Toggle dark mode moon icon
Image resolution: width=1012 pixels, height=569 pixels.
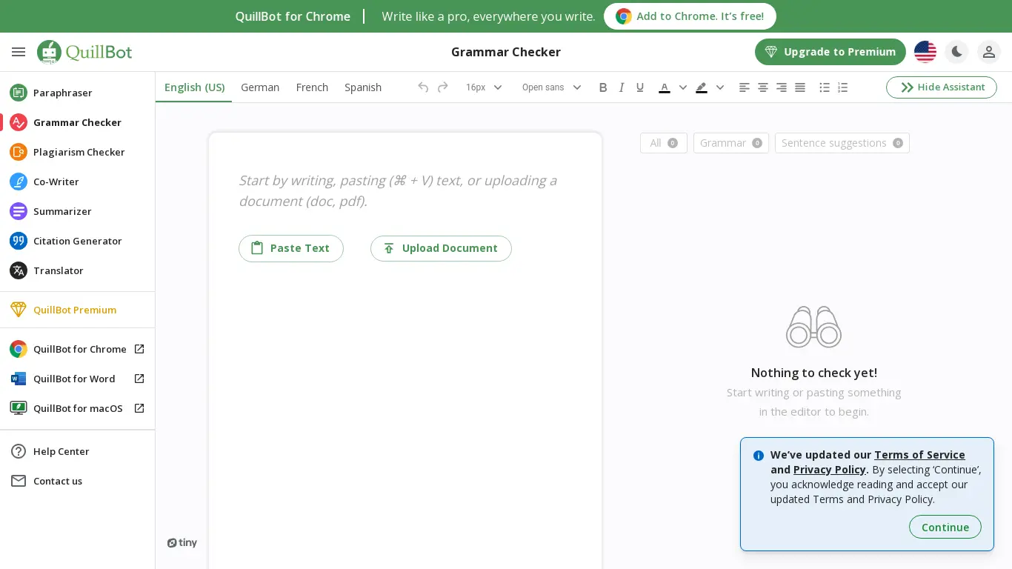point(957,52)
